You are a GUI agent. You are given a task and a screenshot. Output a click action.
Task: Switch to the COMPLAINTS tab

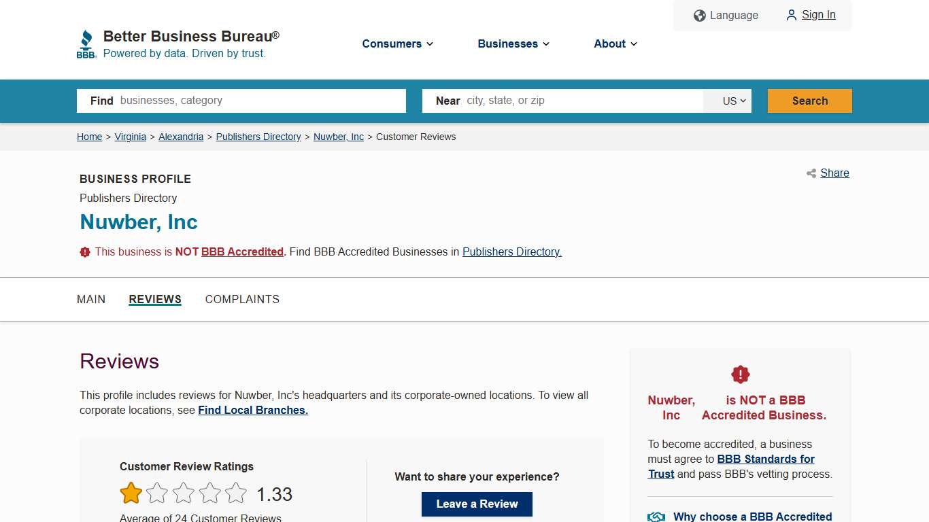tap(242, 299)
